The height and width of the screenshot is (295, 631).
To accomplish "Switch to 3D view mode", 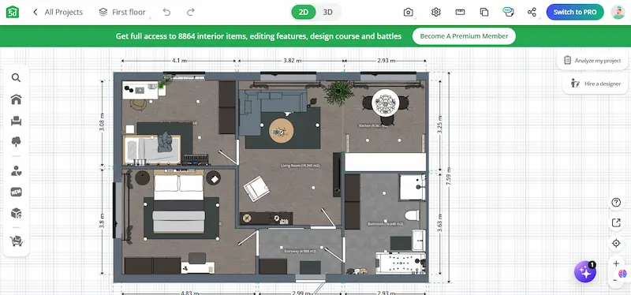I will click(x=328, y=12).
